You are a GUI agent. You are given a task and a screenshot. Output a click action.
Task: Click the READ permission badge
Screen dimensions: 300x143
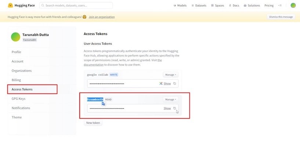pyautogui.click(x=108, y=99)
